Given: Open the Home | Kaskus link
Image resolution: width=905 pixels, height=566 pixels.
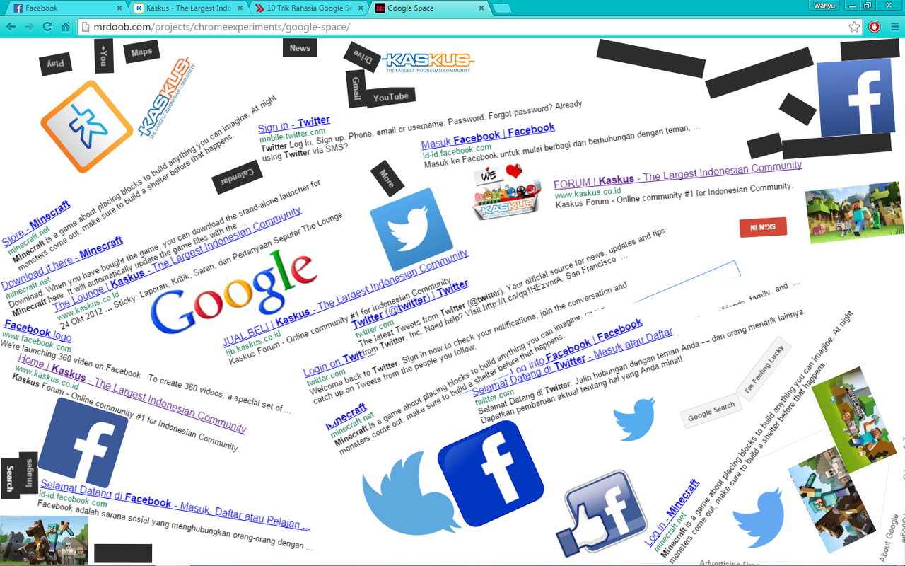Looking at the screenshot, I should [132, 394].
